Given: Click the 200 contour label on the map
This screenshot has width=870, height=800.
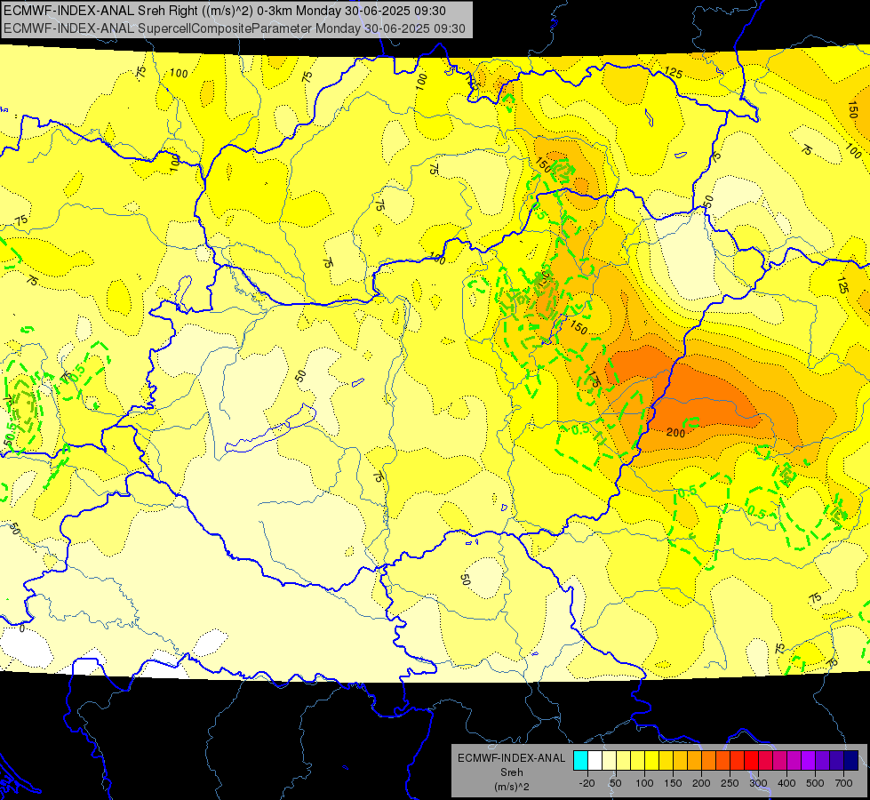Looking at the screenshot, I should coord(675,433).
